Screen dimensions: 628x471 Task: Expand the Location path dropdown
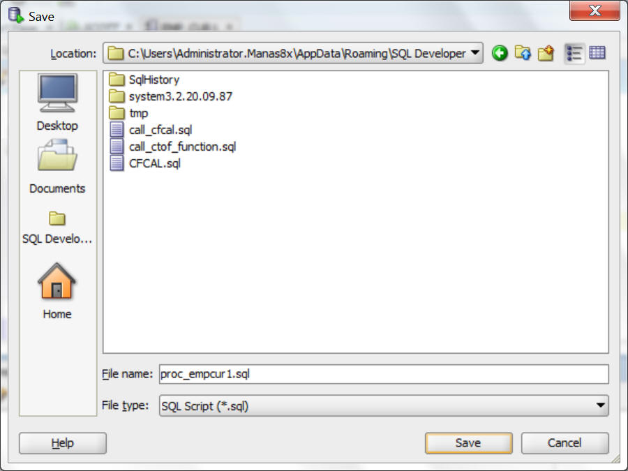475,53
